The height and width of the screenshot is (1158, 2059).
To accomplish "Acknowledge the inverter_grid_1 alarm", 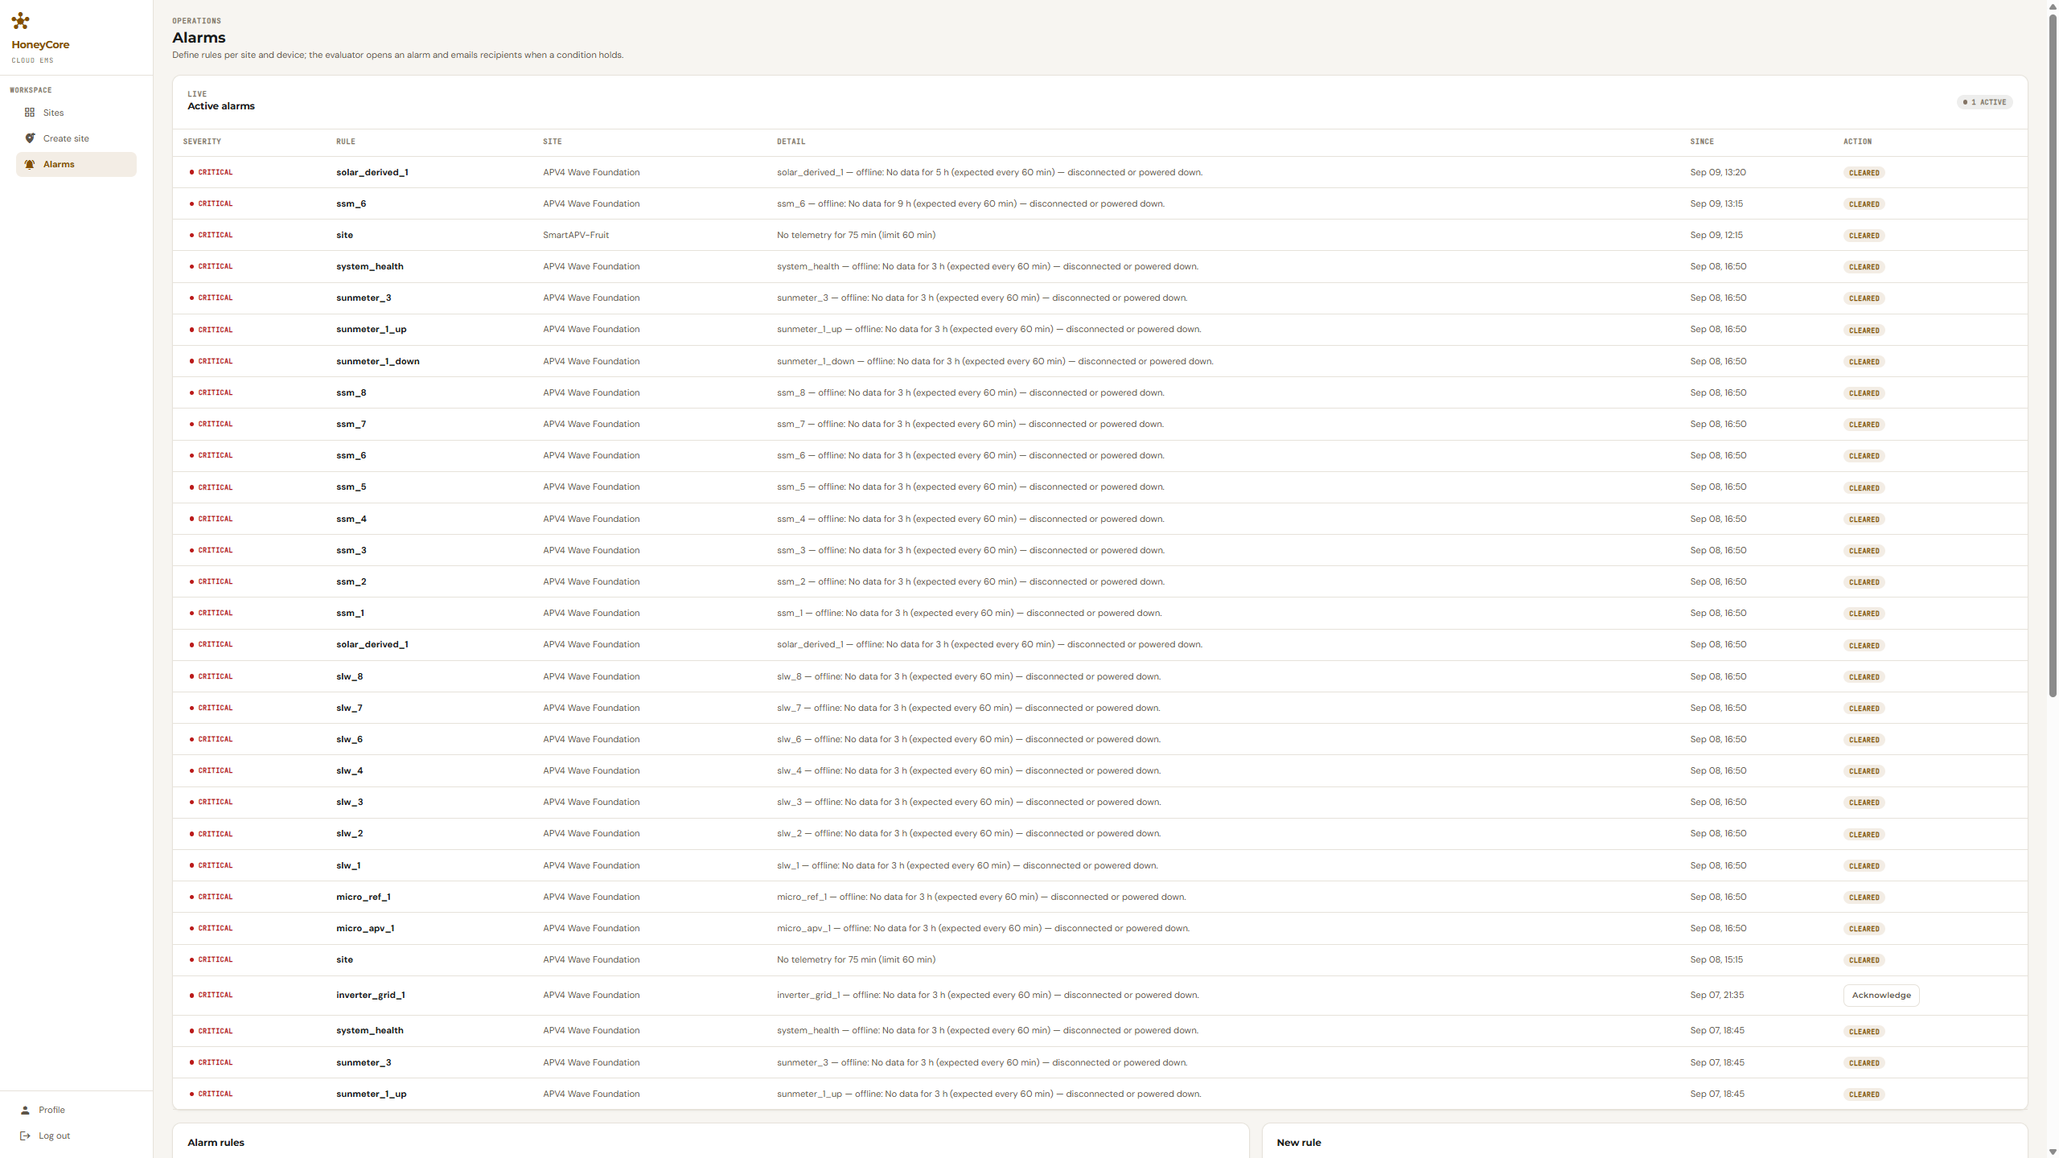I will click(x=1881, y=995).
